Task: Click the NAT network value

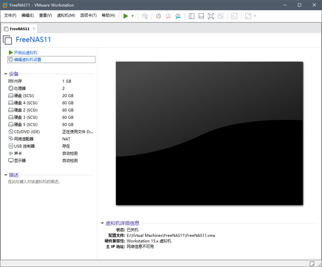Action: [66, 139]
